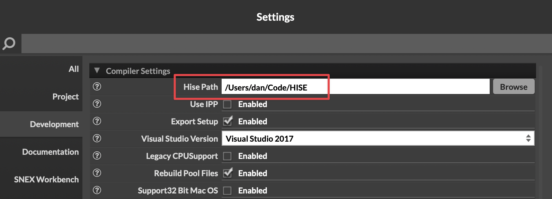Screen dimensions: 552x199
Task: Enable Support32 Bit Mac OS checkbox
Action: pos(227,191)
